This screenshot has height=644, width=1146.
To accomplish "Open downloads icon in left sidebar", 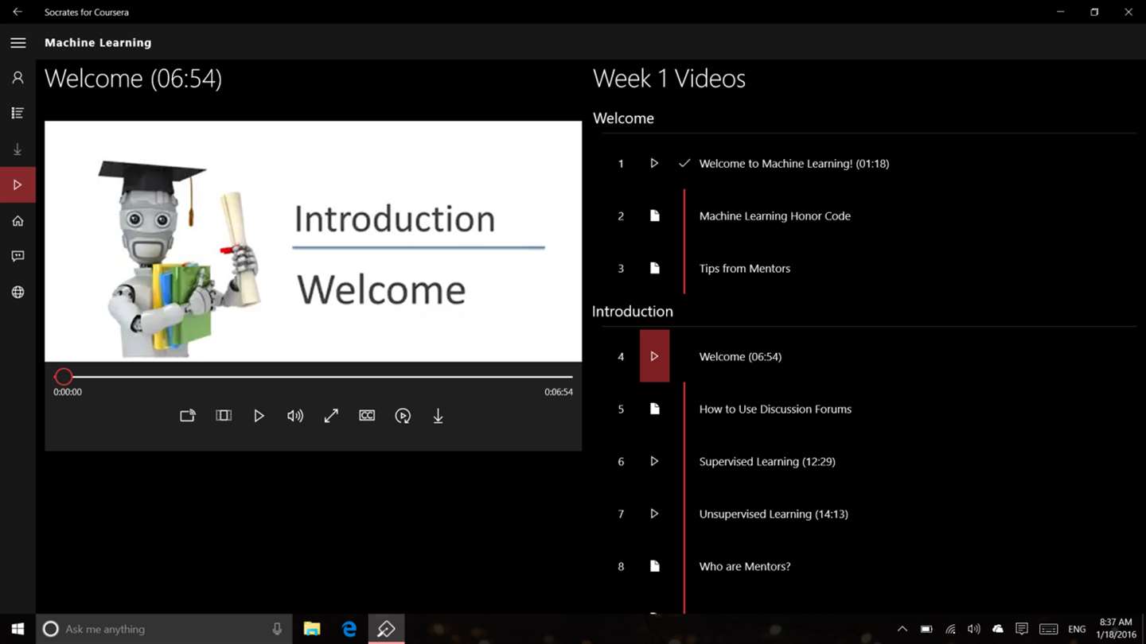I will click(18, 149).
